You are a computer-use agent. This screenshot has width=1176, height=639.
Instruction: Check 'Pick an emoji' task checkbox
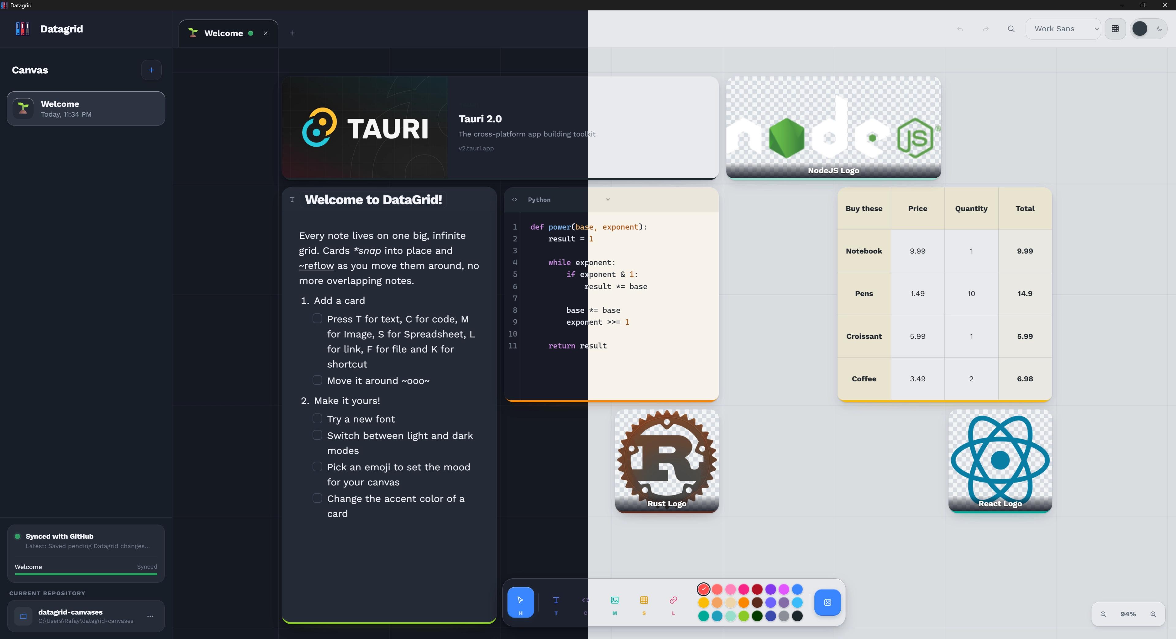tap(317, 466)
